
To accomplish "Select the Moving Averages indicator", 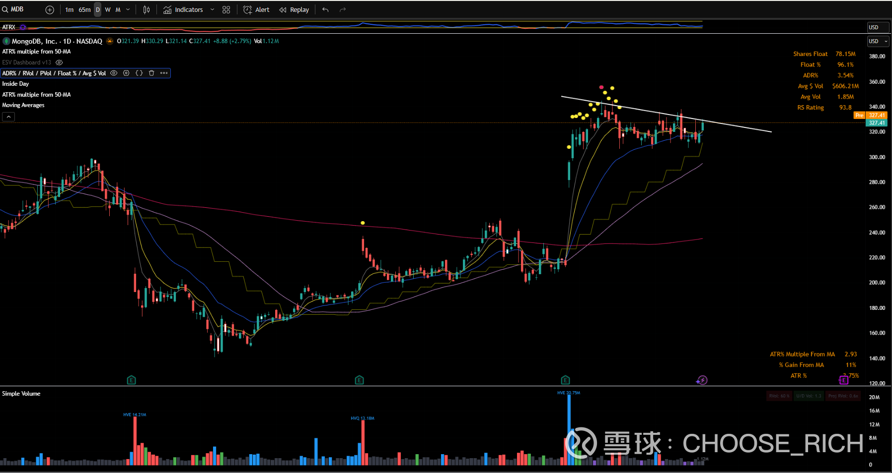I will 23,105.
